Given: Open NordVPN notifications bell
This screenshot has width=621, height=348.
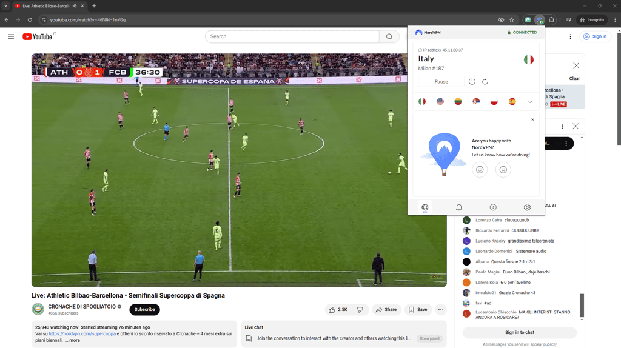Looking at the screenshot, I should (458, 207).
